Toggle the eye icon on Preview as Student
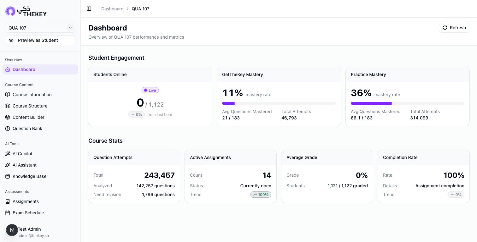Image resolution: width=477 pixels, height=242 pixels. coord(11,40)
